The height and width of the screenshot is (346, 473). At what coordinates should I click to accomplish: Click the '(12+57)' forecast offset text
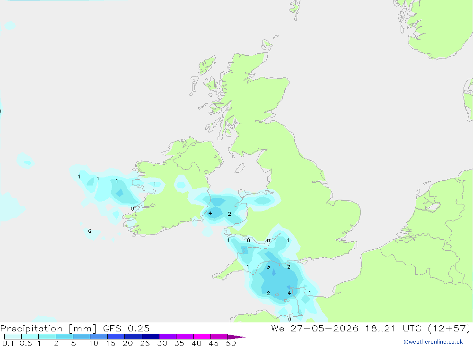click(449, 329)
